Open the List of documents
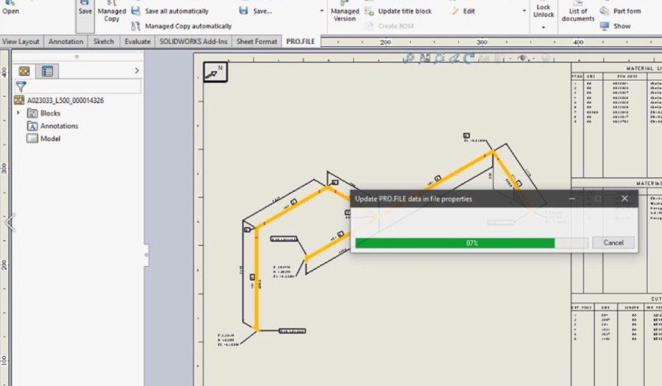 point(578,15)
